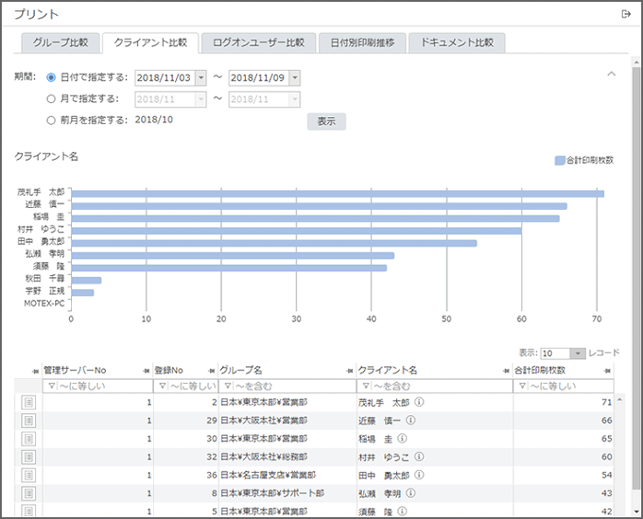
Task: Open start date 2018/11/03 dropdown
Action: click(x=201, y=78)
